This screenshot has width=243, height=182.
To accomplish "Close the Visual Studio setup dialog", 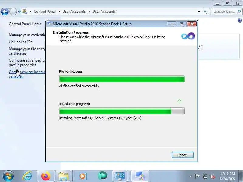I will pos(192,24).
